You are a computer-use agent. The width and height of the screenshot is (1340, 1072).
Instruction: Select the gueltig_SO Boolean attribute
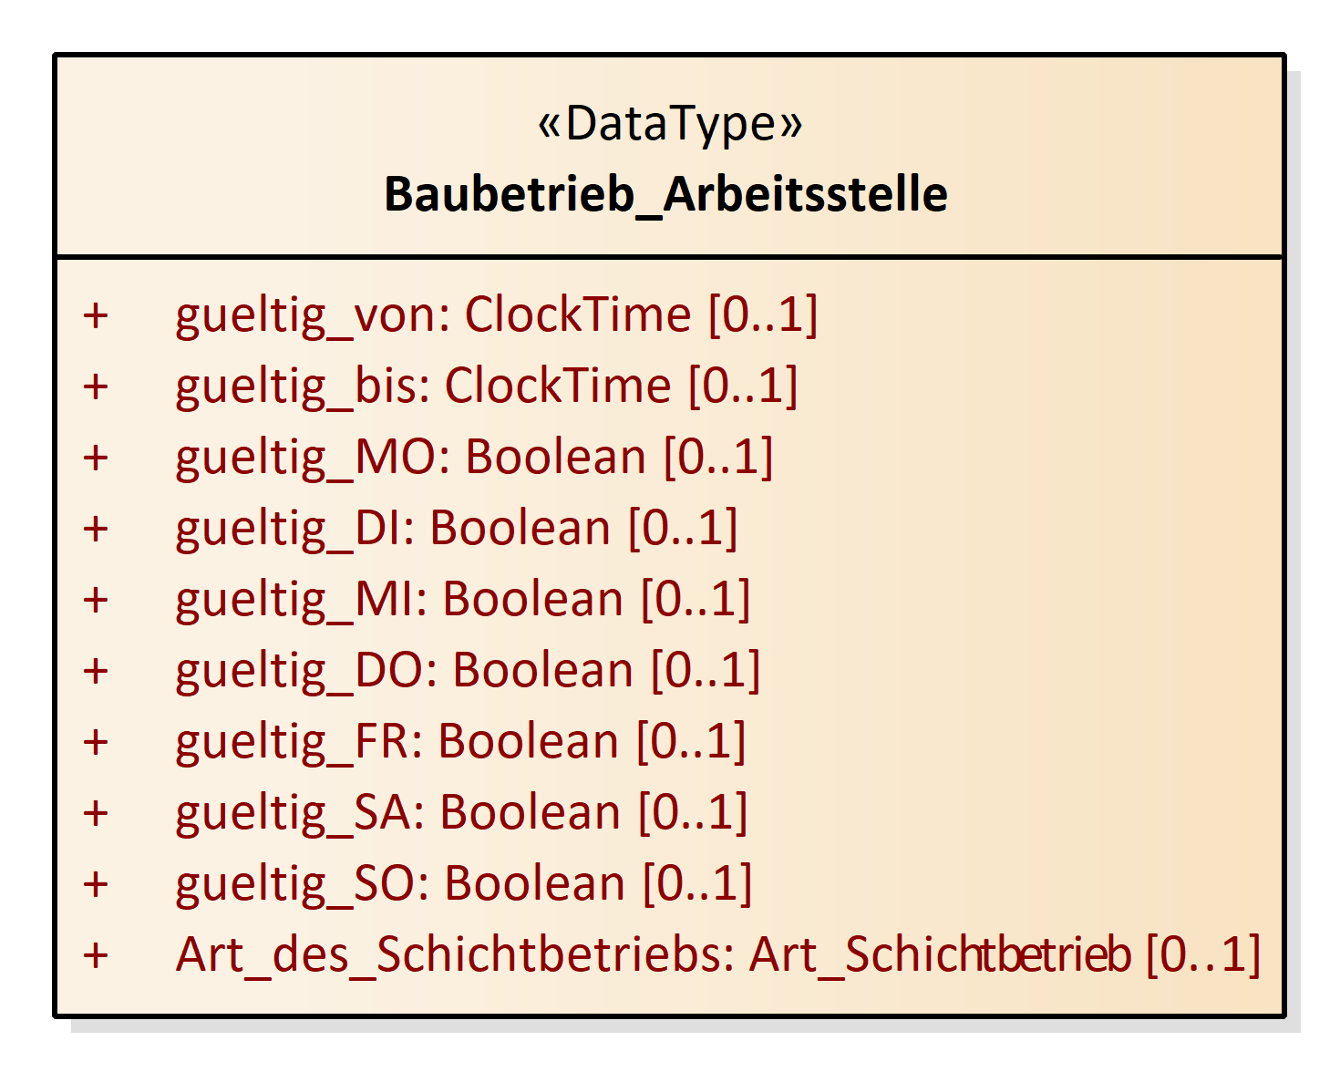coord(463,884)
